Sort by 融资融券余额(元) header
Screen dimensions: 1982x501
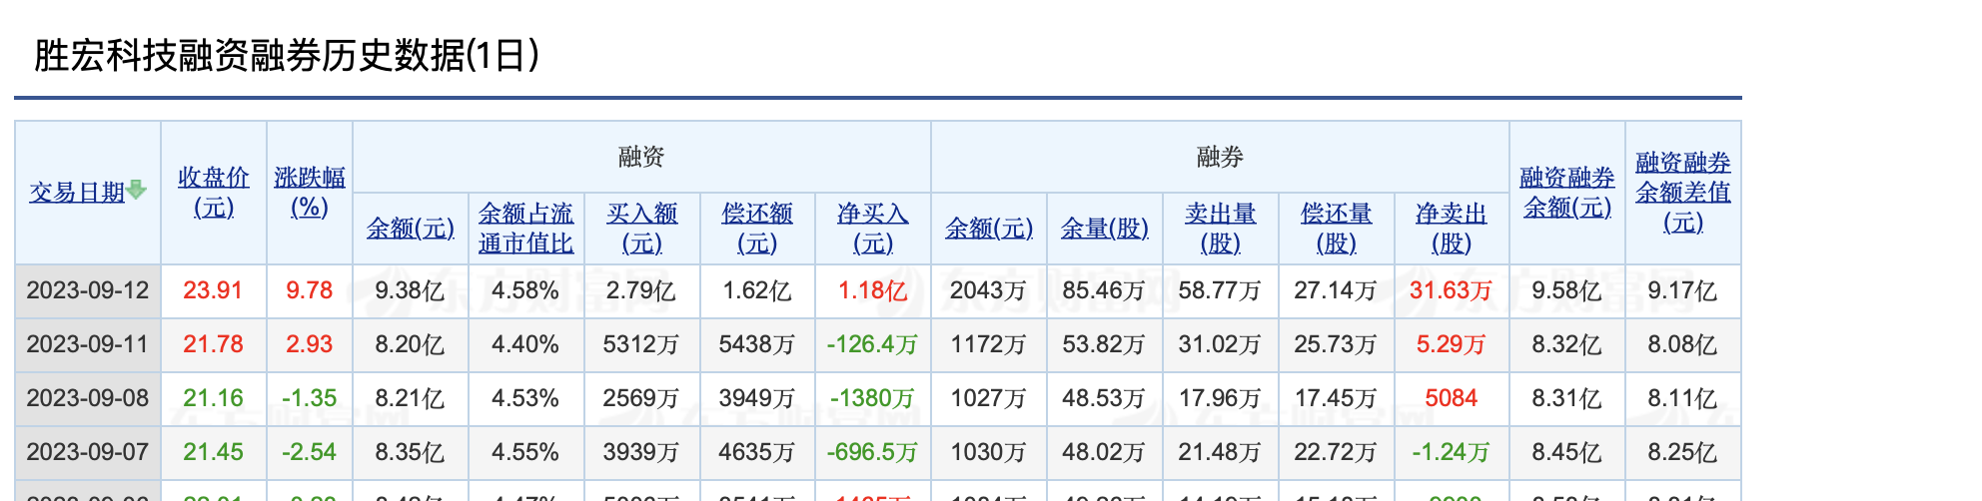tap(1567, 193)
